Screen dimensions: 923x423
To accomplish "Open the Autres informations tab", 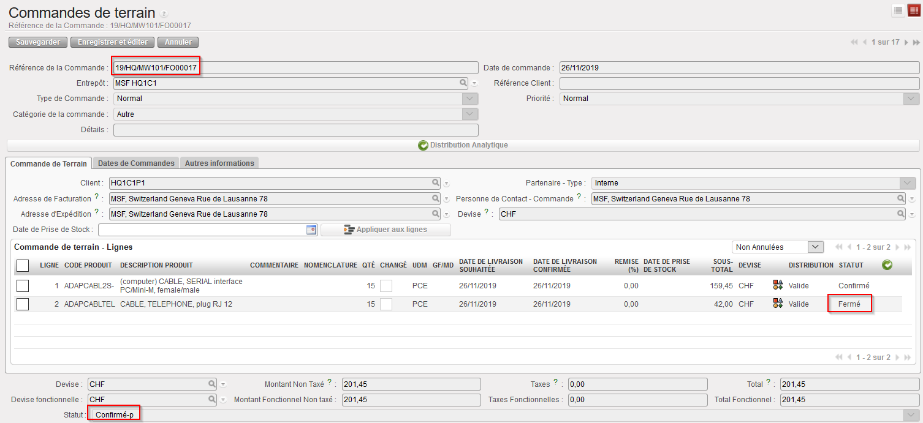I will [x=219, y=163].
